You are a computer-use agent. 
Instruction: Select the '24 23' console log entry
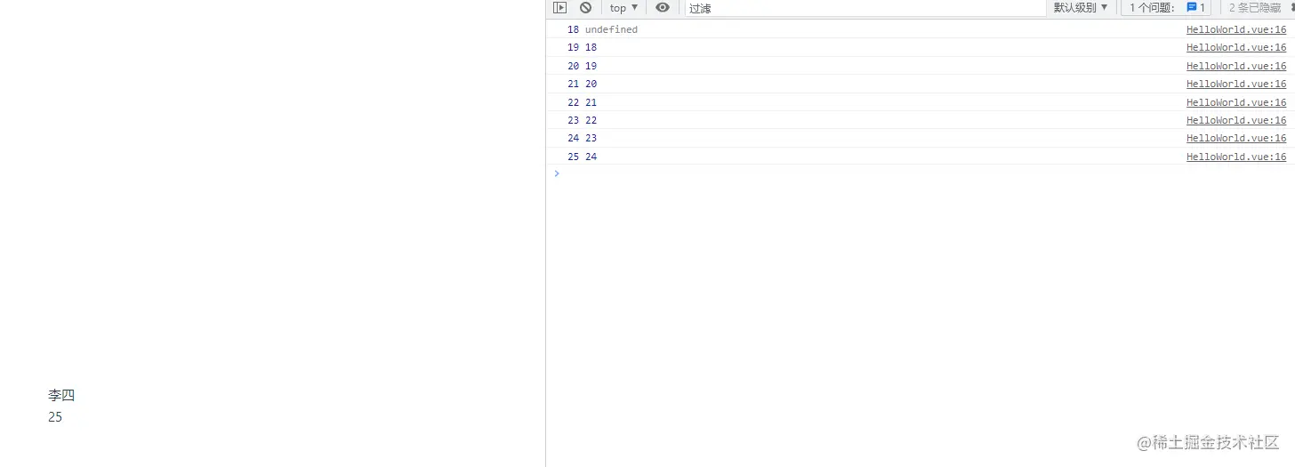click(921, 138)
